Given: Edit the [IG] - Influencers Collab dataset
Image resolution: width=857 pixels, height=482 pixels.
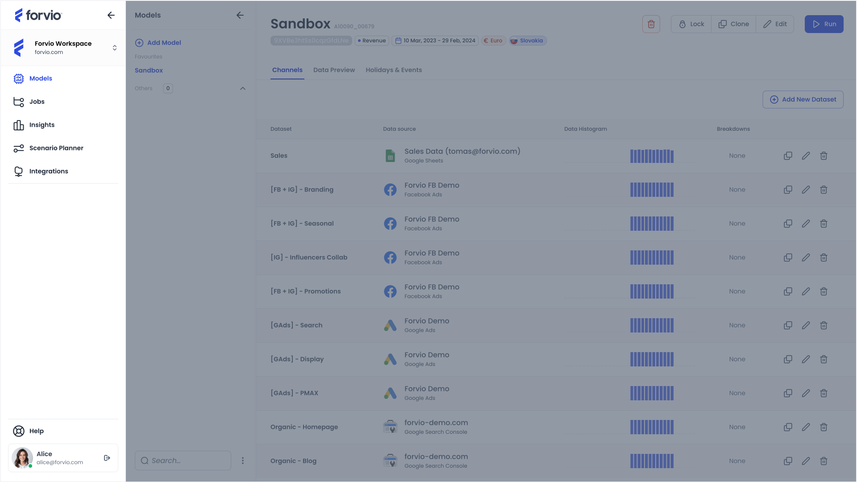Looking at the screenshot, I should 806,258.
